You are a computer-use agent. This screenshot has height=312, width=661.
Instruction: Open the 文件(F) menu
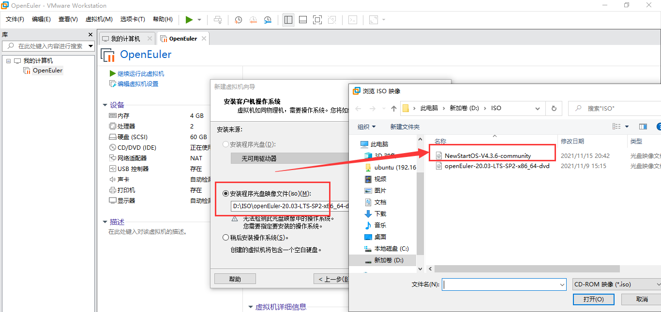pos(15,19)
